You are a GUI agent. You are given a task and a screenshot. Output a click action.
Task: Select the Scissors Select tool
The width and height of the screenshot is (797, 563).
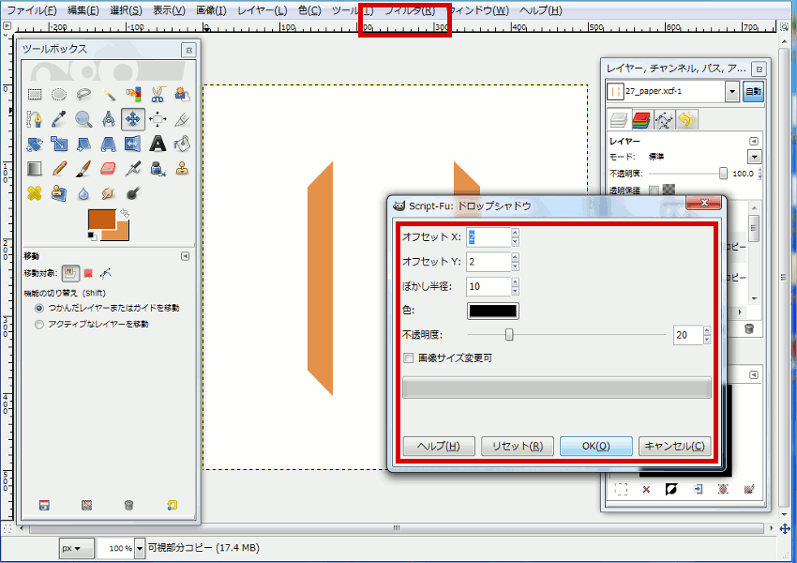tap(158, 94)
